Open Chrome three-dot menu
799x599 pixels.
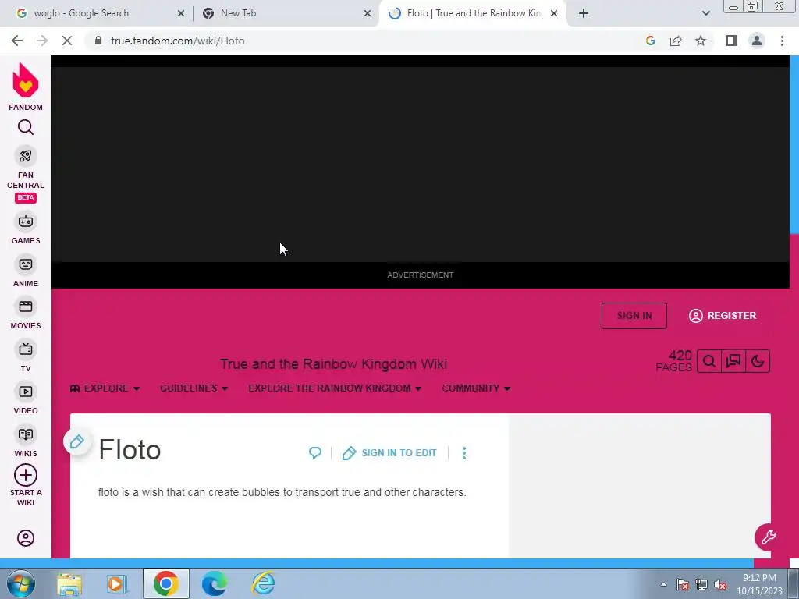pyautogui.click(x=782, y=41)
